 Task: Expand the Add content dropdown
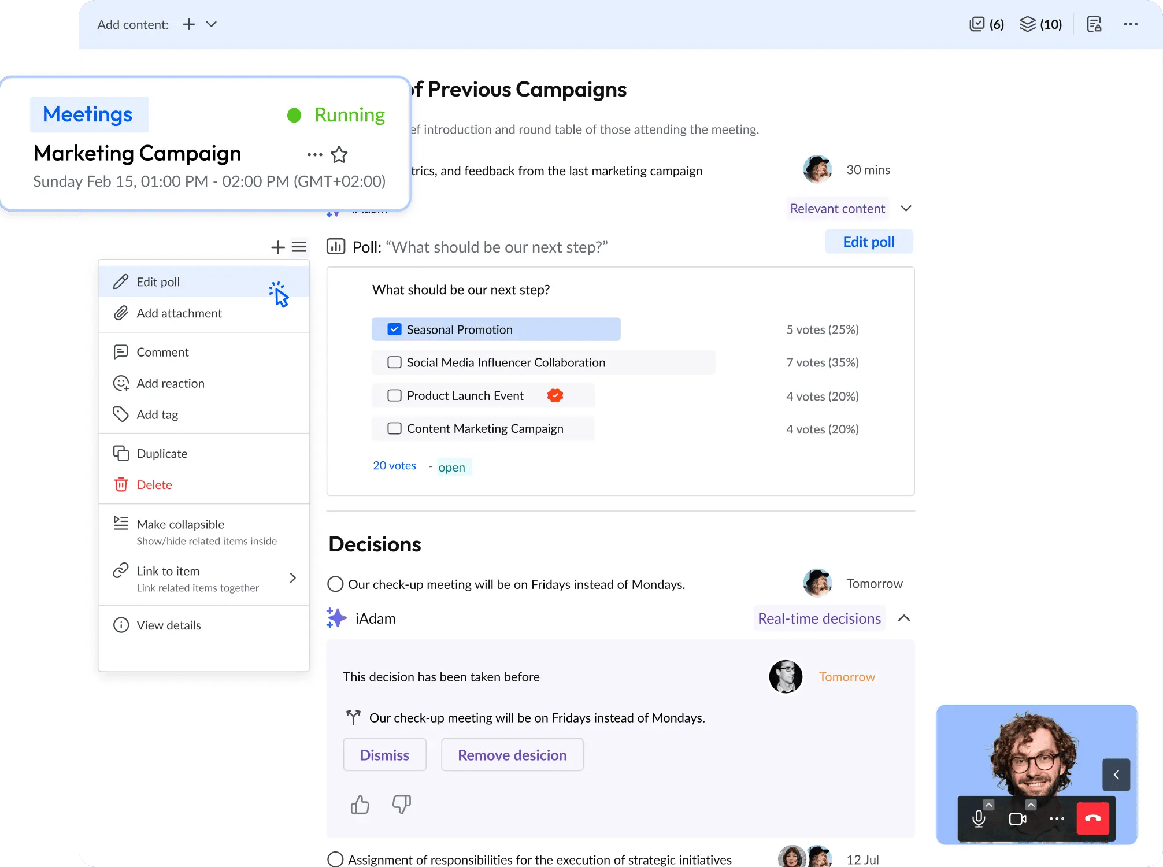click(x=212, y=24)
